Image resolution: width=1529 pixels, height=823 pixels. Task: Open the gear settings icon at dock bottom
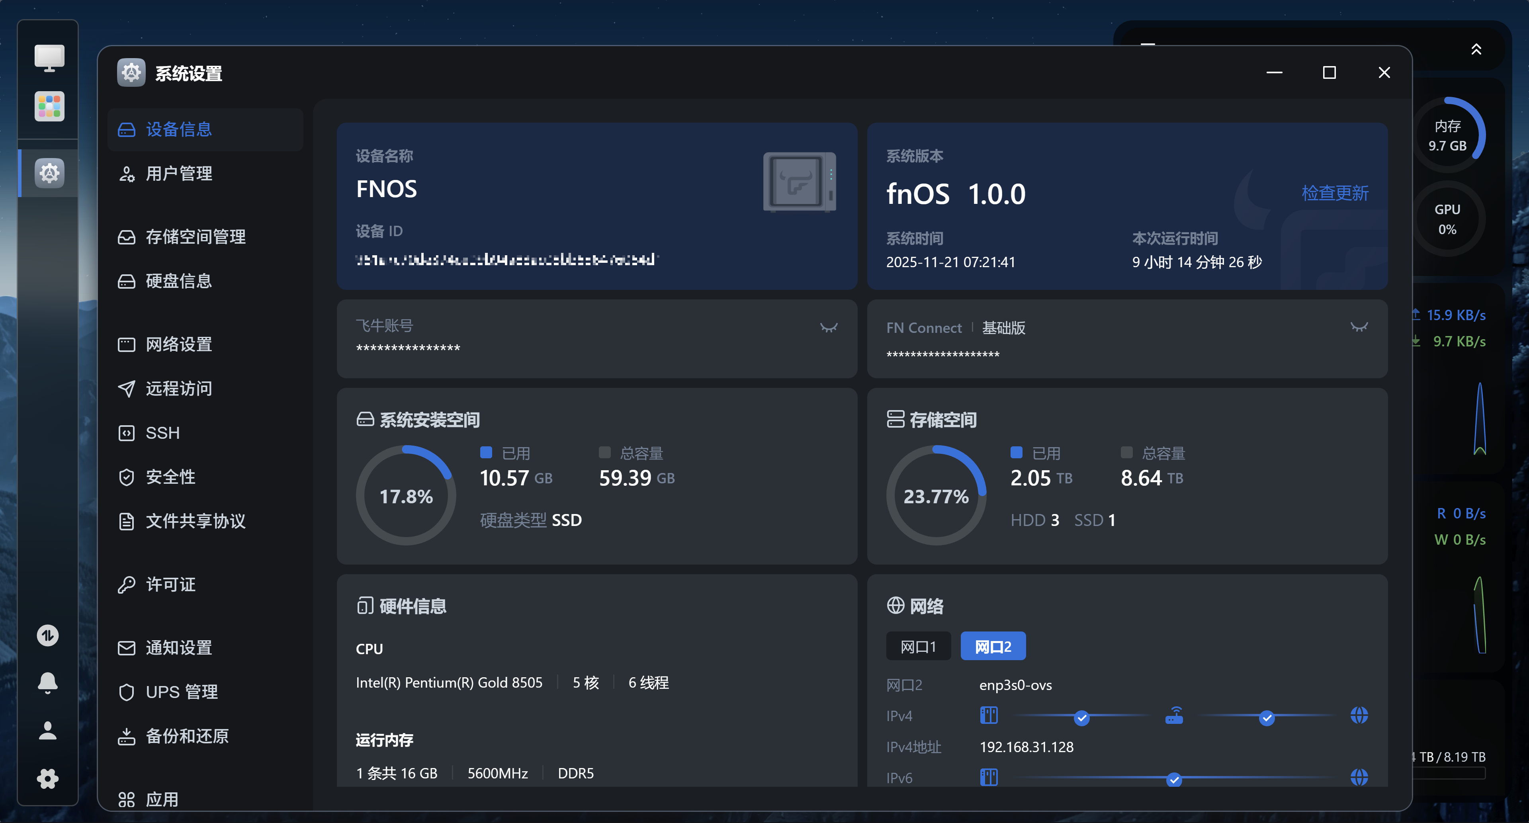pyautogui.click(x=48, y=778)
